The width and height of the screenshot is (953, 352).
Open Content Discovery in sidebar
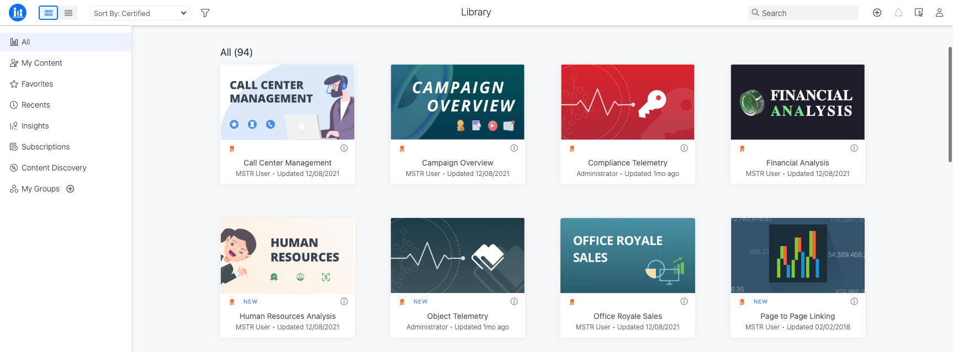54,168
